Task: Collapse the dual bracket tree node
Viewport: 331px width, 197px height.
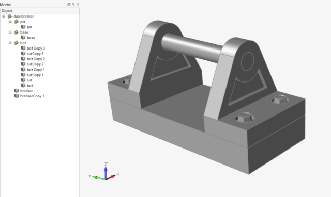Action: (x=4, y=16)
